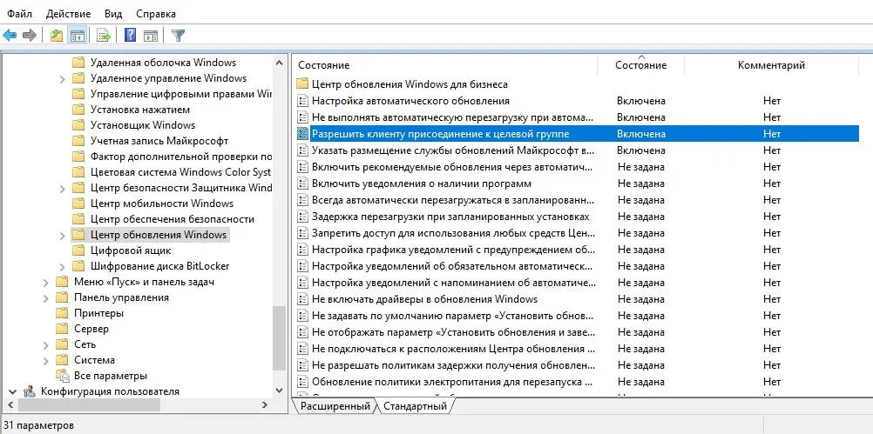The width and height of the screenshot is (873, 434).
Task: Click the policy icon beside «Настройка автоматического обновления»
Action: point(303,101)
